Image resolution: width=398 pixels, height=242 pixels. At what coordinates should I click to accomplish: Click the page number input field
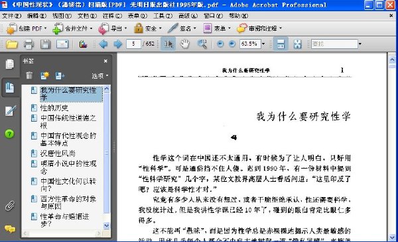pyautogui.click(x=133, y=44)
